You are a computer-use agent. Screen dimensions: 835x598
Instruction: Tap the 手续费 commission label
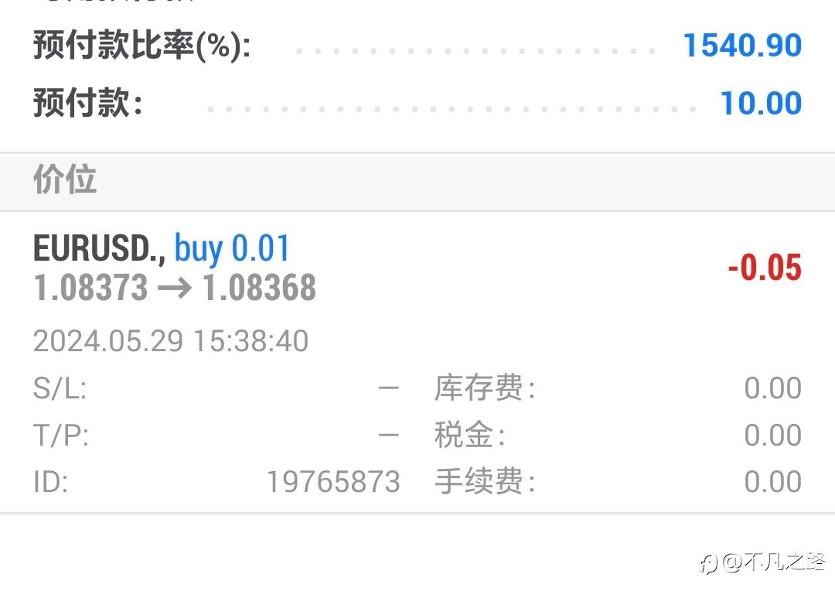[x=485, y=481]
